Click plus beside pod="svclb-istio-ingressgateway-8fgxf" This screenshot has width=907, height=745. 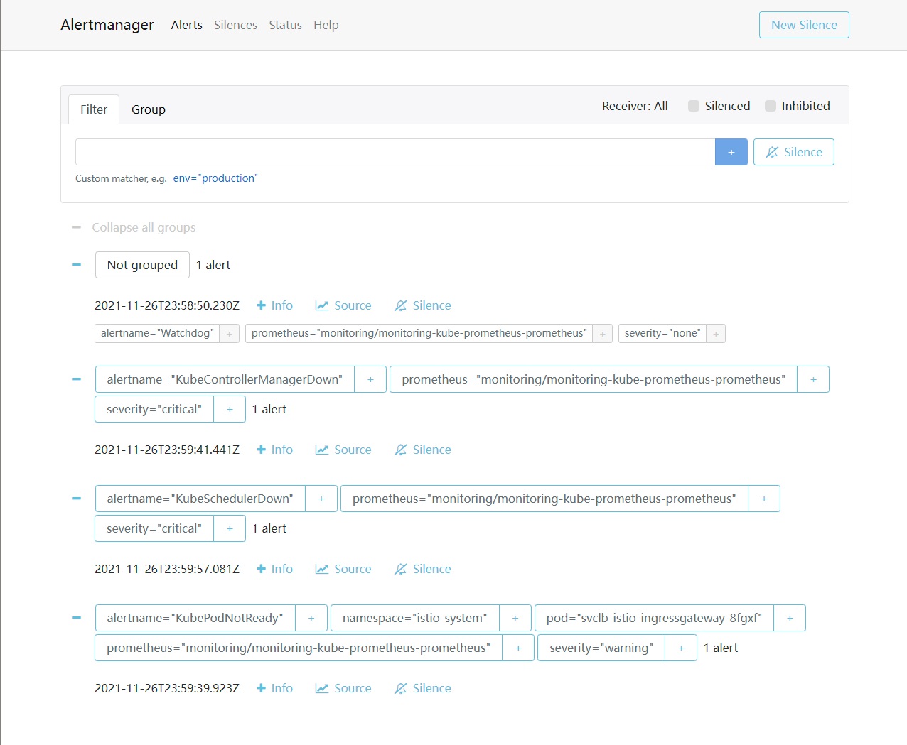tap(790, 618)
